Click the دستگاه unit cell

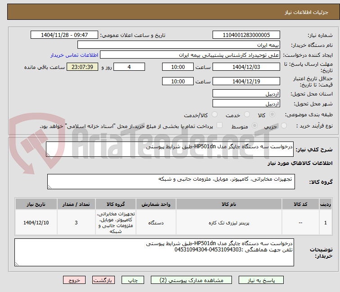click(x=156, y=223)
